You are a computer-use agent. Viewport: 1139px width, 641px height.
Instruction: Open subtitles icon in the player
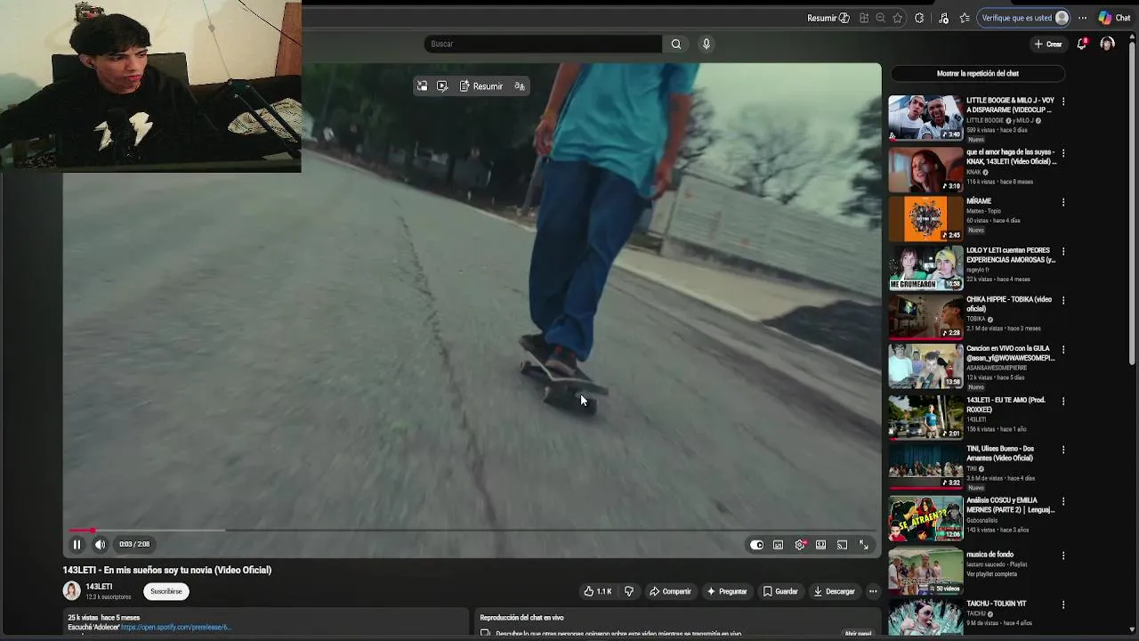pos(778,545)
